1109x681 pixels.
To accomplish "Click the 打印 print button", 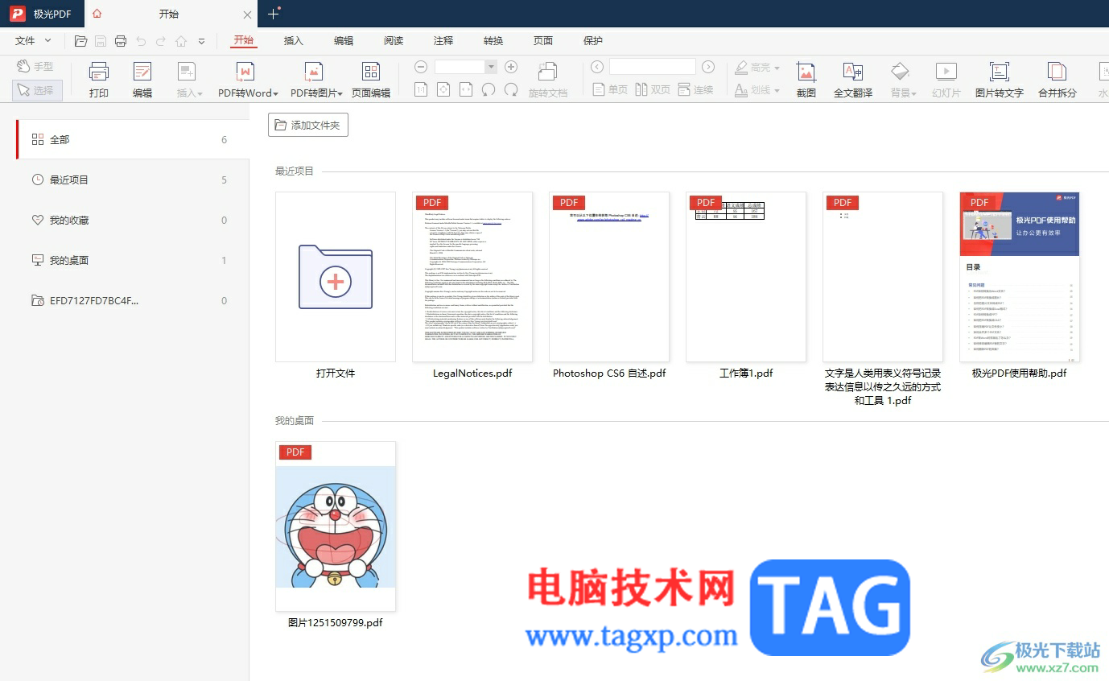I will pyautogui.click(x=99, y=80).
